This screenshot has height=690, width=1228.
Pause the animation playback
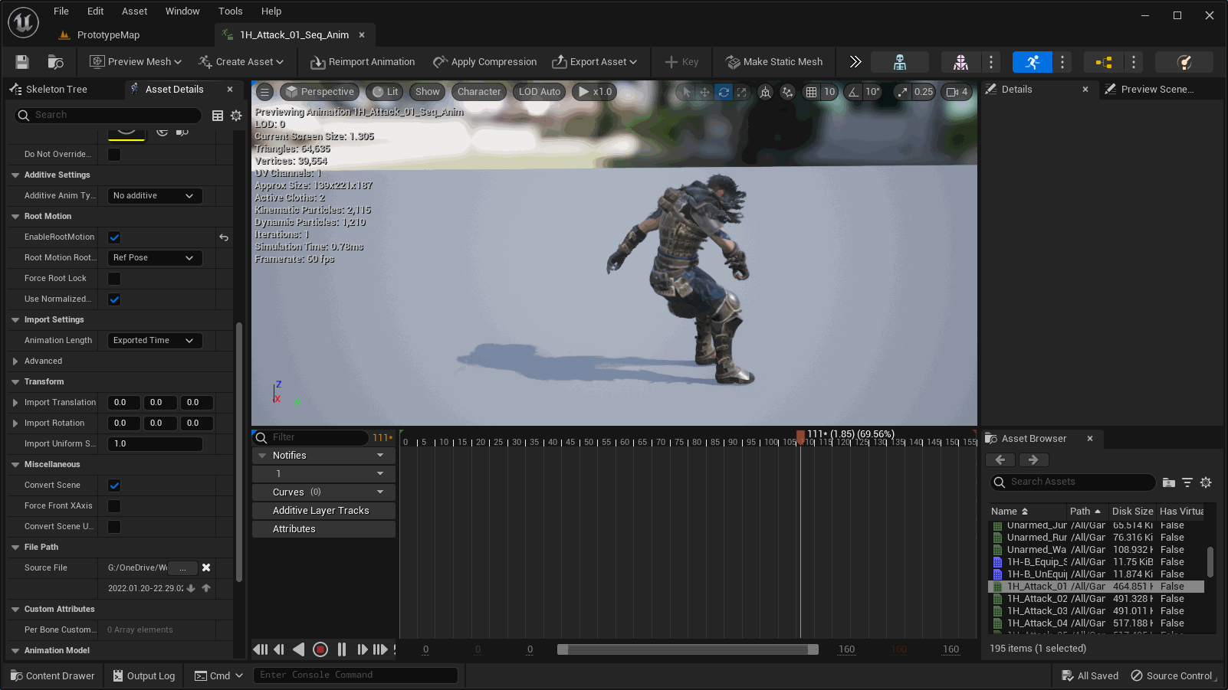tap(342, 649)
